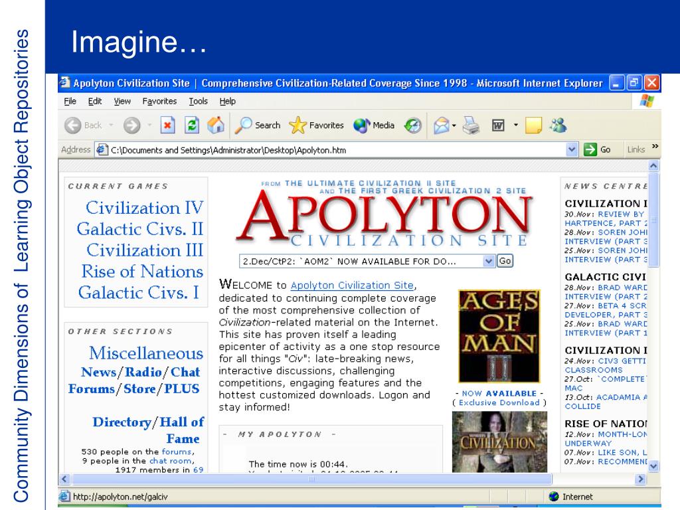Click the yellow Discuss note icon
680x510 pixels.
point(533,126)
